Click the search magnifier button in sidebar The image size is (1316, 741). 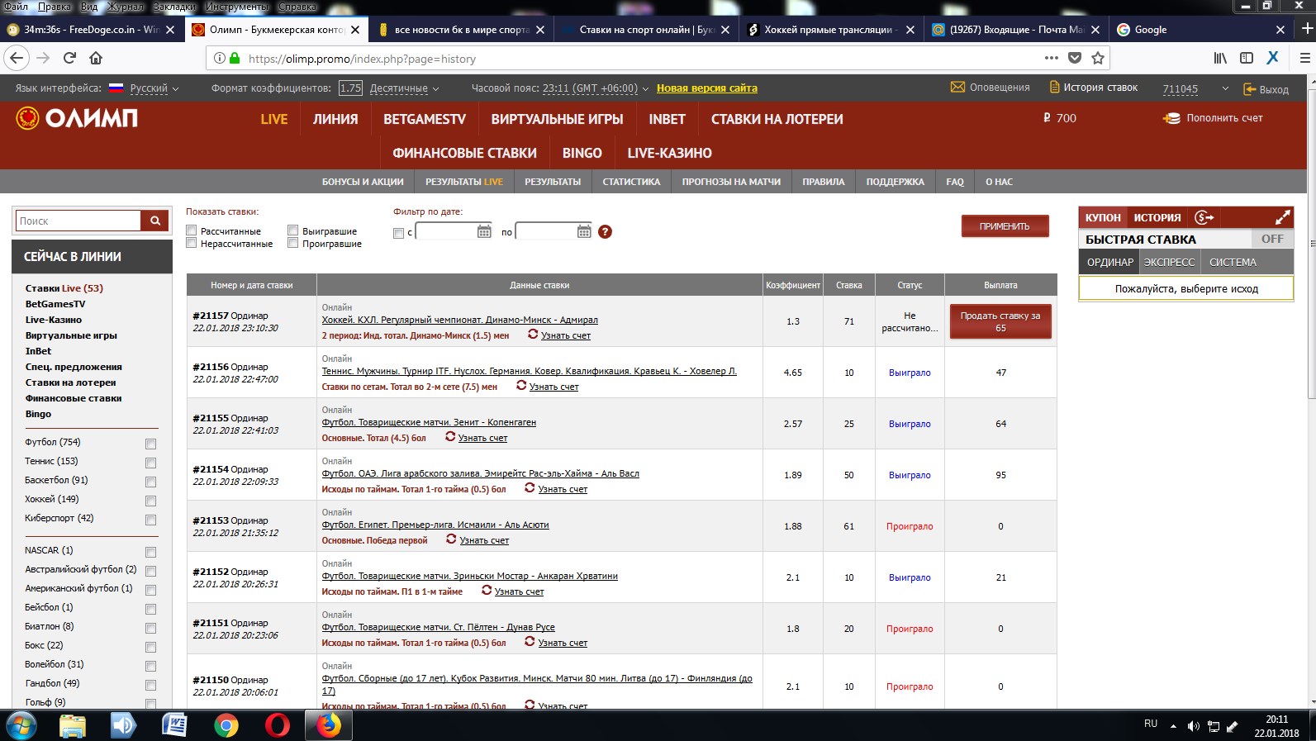tap(154, 221)
